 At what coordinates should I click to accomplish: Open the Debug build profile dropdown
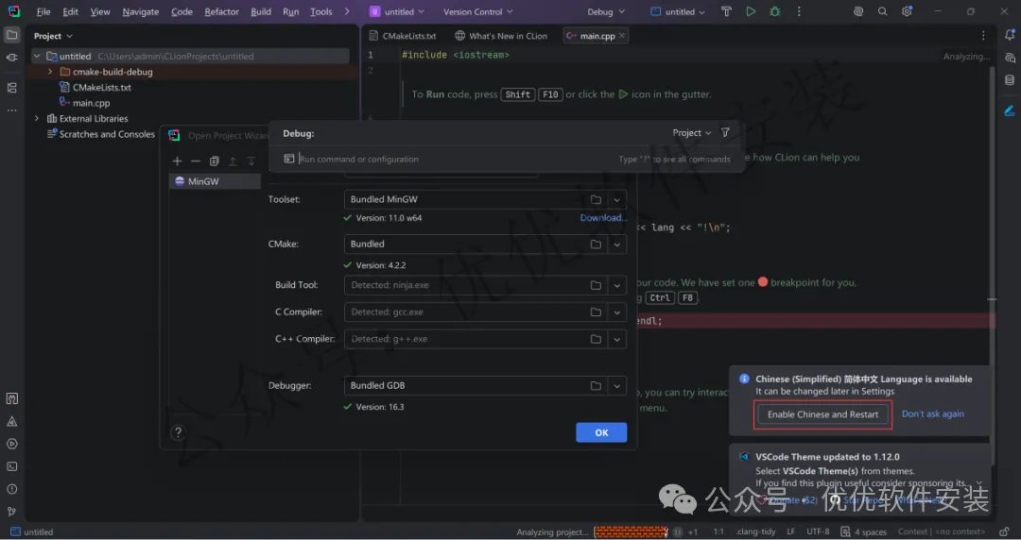coord(606,11)
